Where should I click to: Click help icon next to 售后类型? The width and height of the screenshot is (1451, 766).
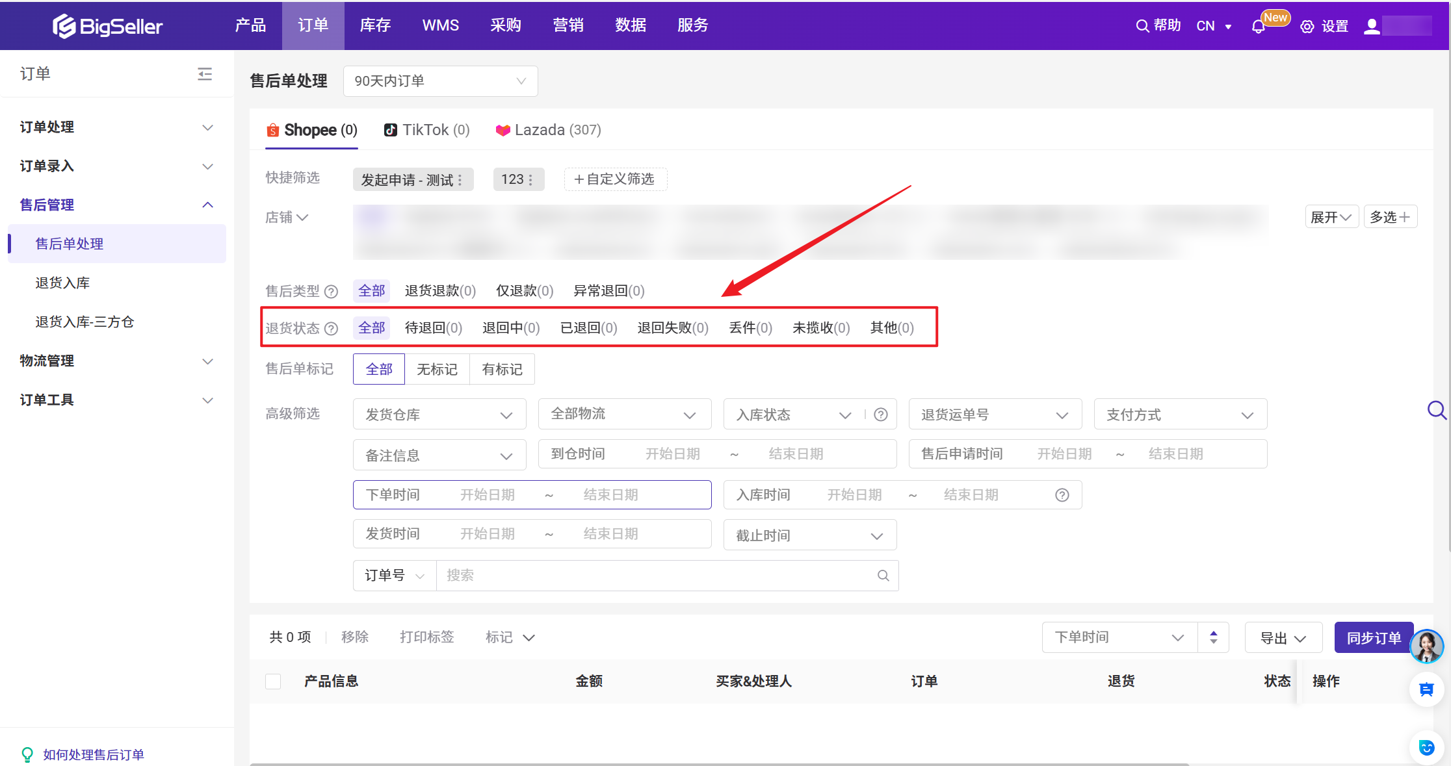(x=331, y=291)
